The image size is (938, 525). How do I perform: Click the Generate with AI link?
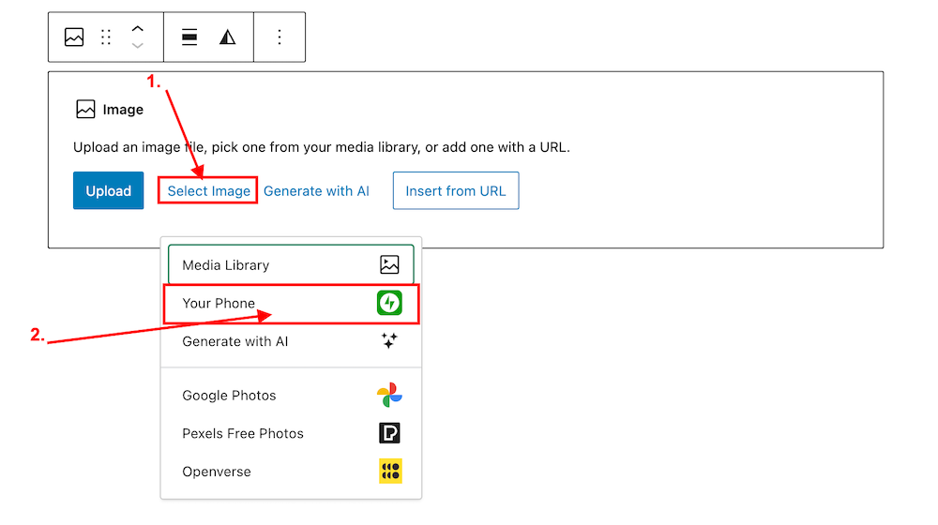pos(316,191)
